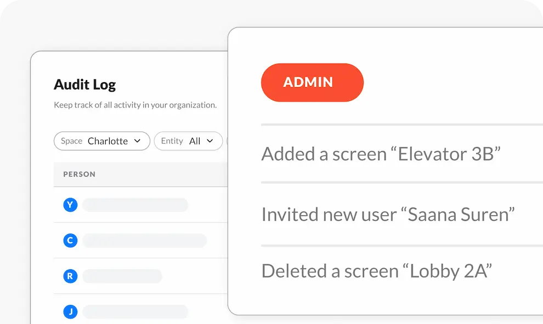Select entry Invited new user "Saana Suren"

click(x=388, y=214)
